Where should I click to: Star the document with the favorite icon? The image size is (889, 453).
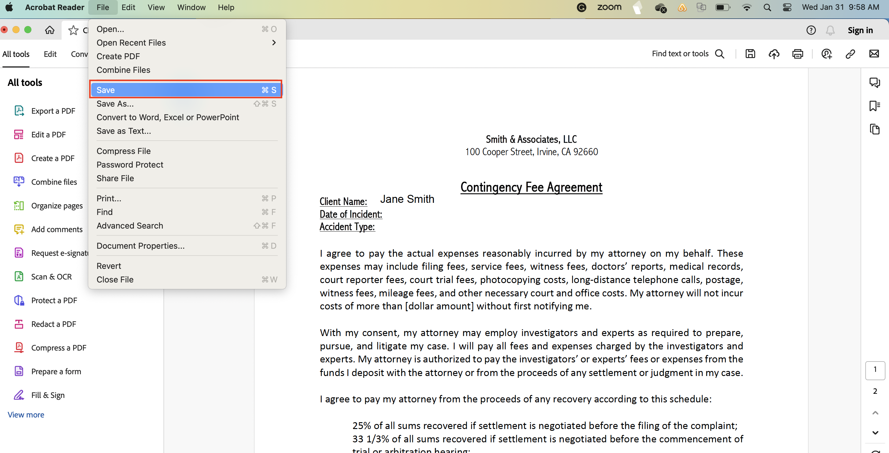click(73, 30)
